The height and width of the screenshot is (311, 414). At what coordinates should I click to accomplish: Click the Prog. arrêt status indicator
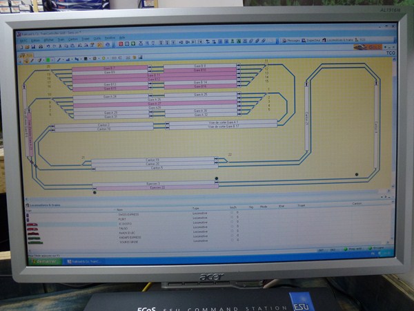353,249
